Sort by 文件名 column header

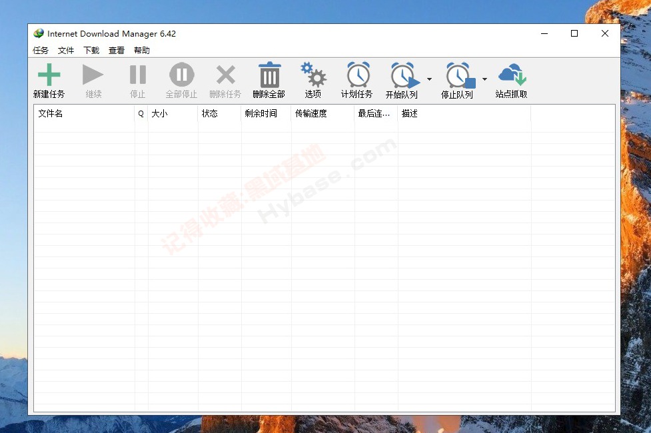84,113
